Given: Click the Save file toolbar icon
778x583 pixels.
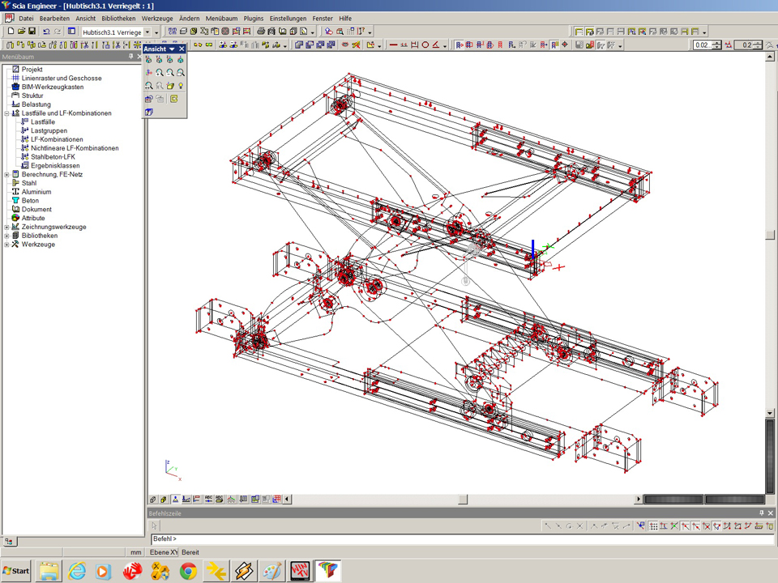Looking at the screenshot, I should click(32, 32).
